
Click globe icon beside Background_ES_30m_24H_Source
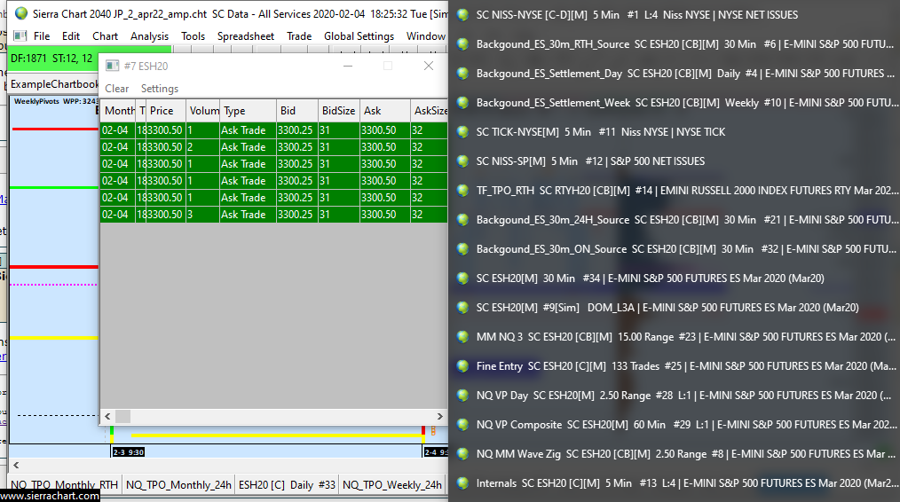[x=462, y=220]
